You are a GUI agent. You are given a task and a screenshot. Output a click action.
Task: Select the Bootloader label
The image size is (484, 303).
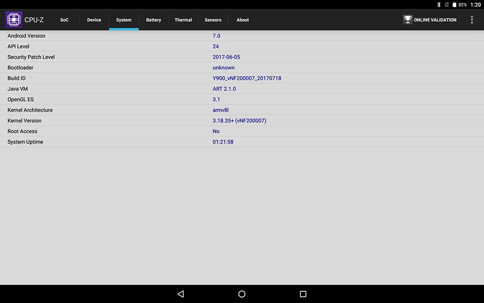[20, 68]
